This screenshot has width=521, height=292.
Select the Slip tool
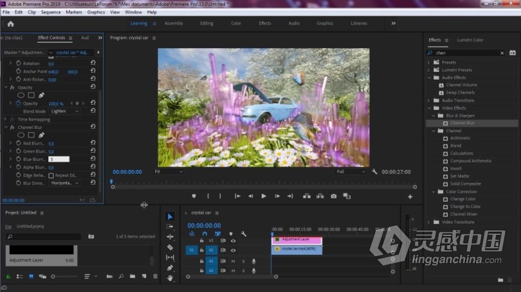point(170,257)
